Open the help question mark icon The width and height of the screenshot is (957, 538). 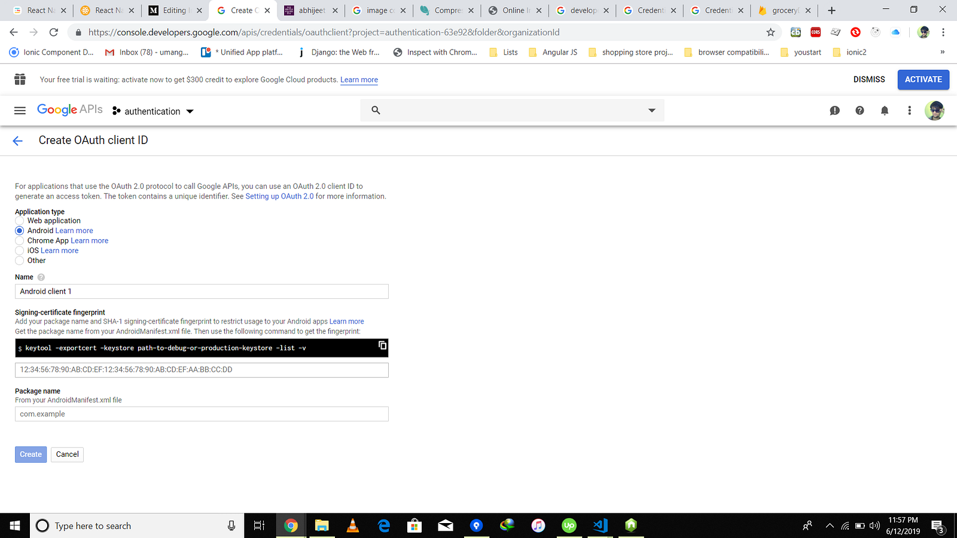click(x=860, y=111)
